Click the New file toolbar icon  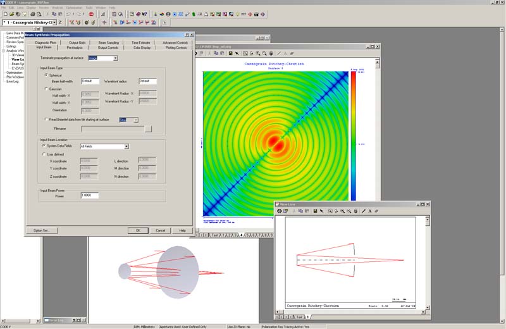pyautogui.click(x=6, y=13)
